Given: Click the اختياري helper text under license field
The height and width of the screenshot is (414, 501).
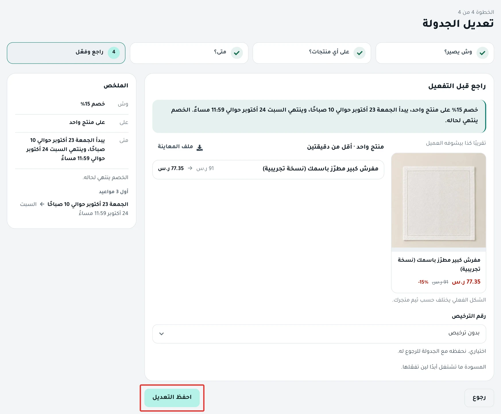Looking at the screenshot, I should tap(442, 351).
